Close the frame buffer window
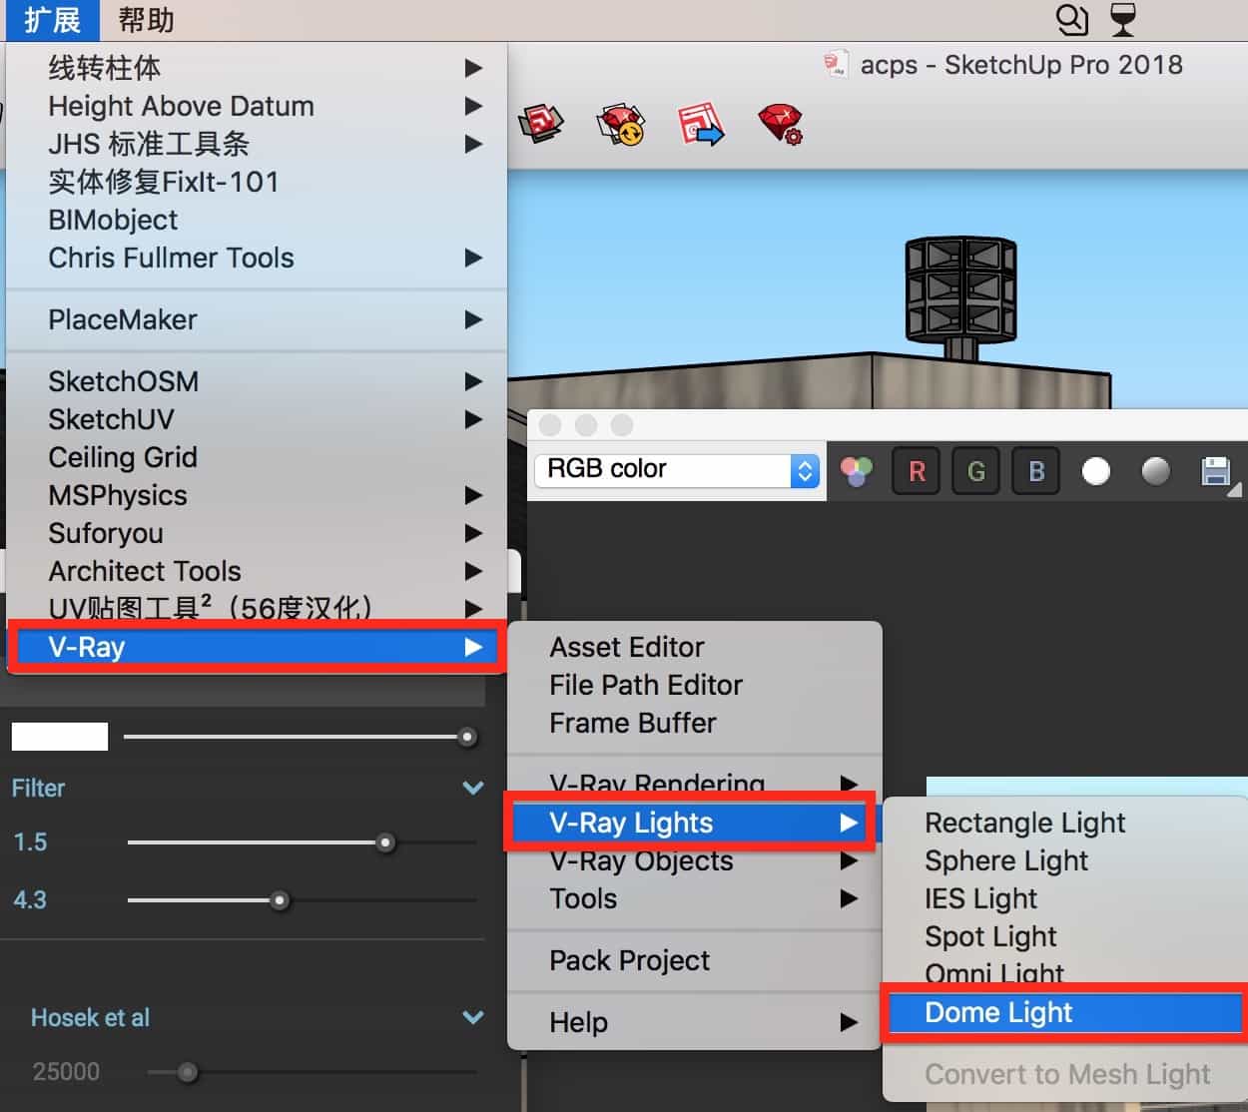 tap(550, 425)
